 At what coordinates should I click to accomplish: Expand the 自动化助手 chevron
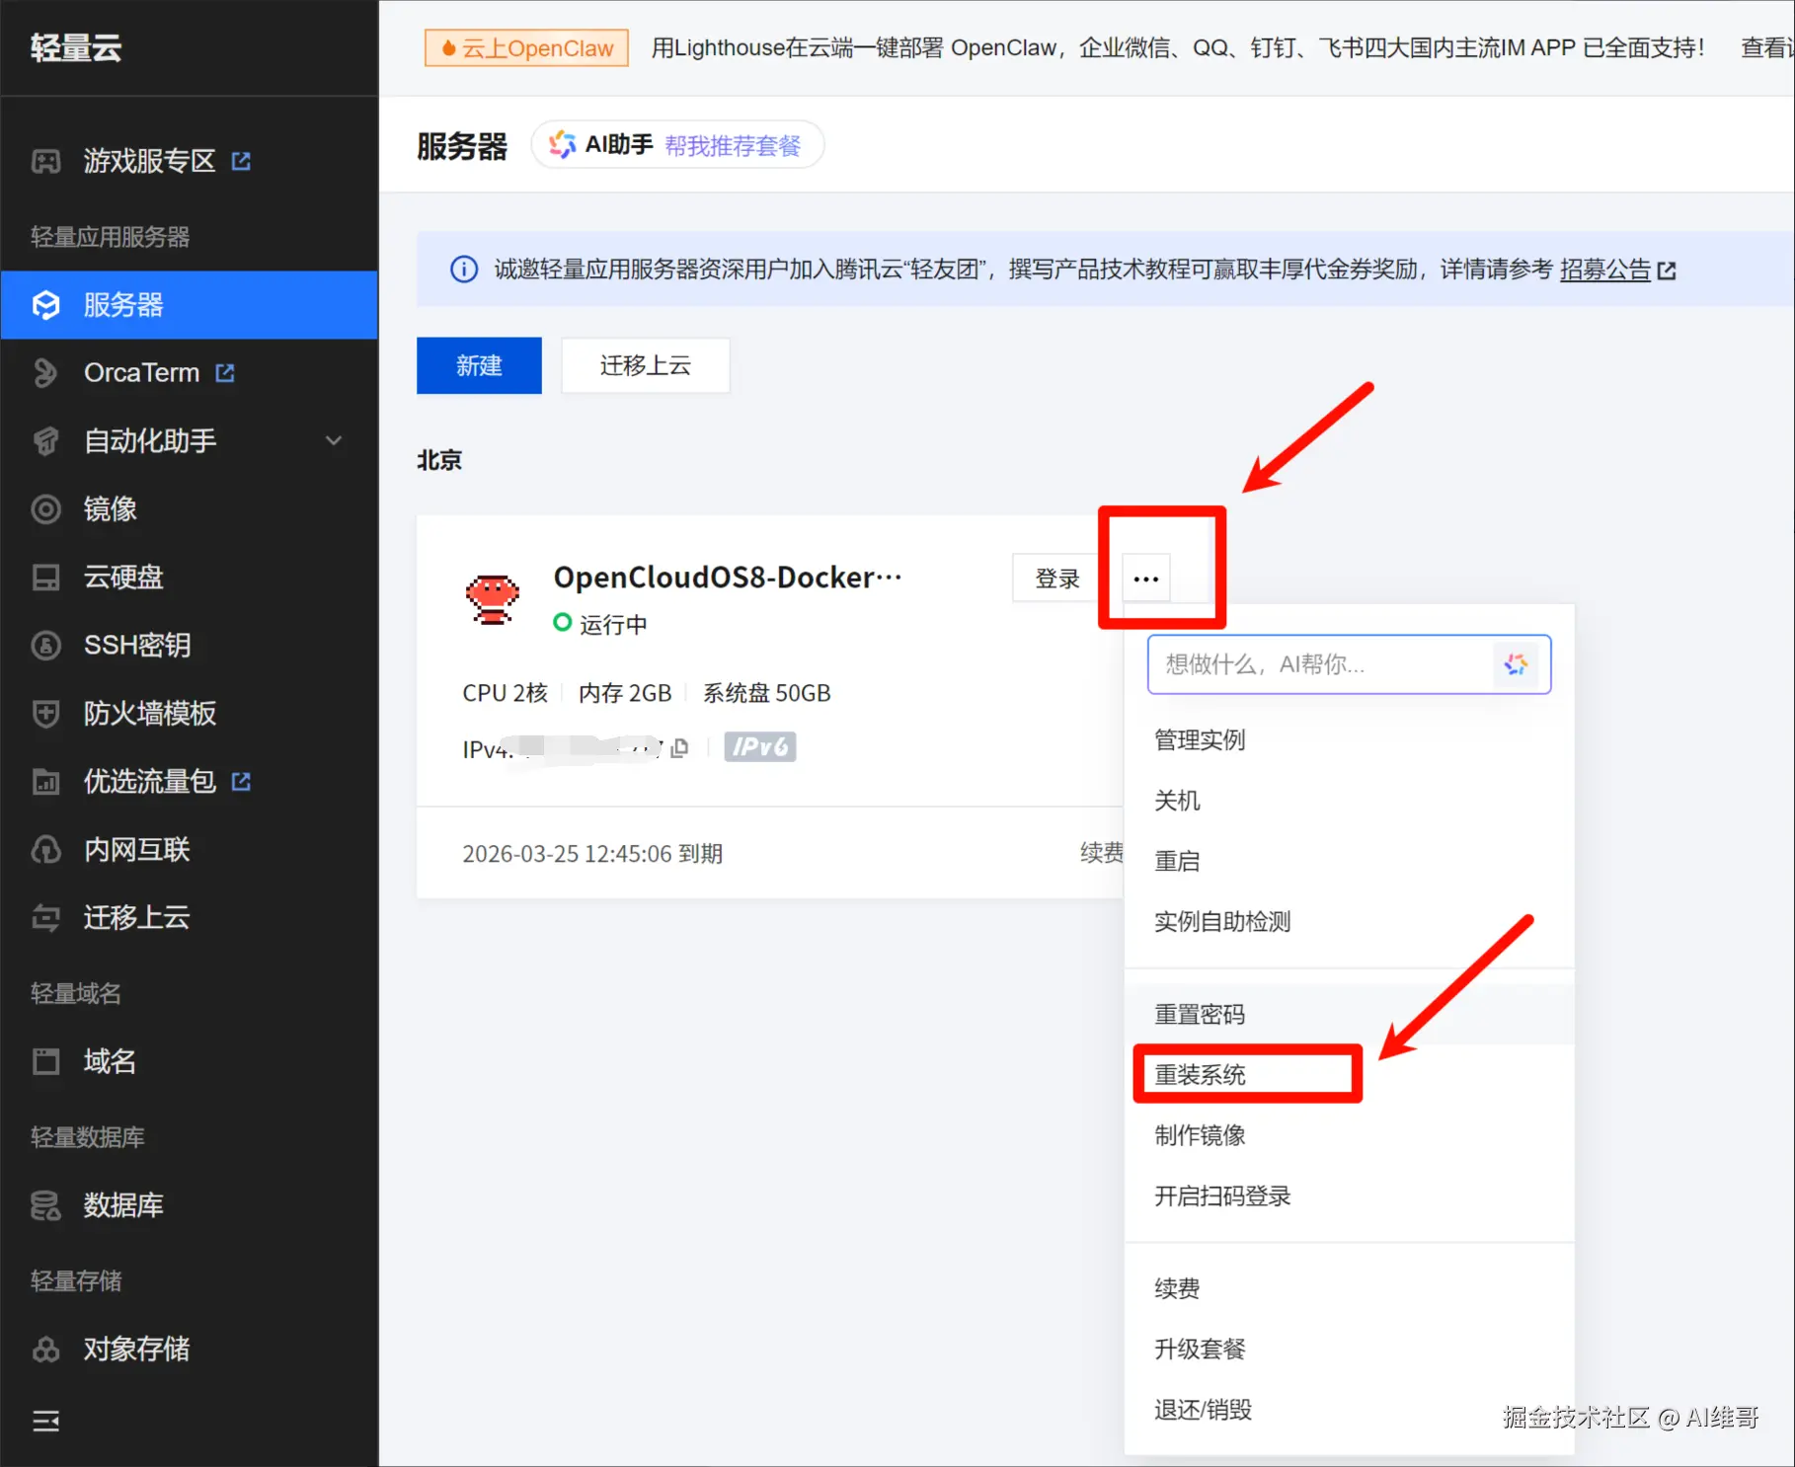335,441
